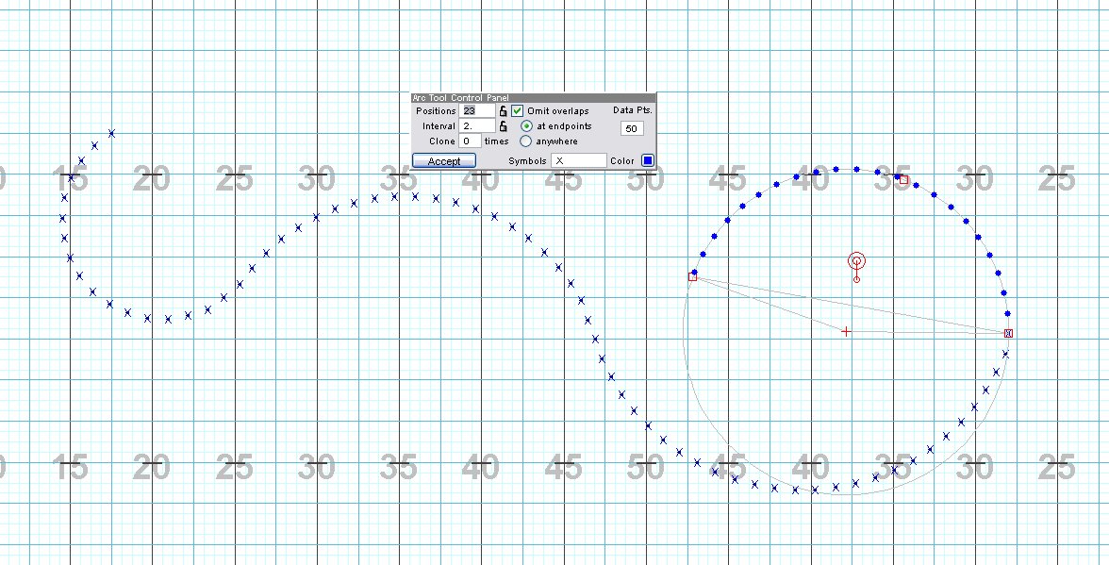
Task: Click the 'Data Pts.' label
Action: tap(632, 111)
